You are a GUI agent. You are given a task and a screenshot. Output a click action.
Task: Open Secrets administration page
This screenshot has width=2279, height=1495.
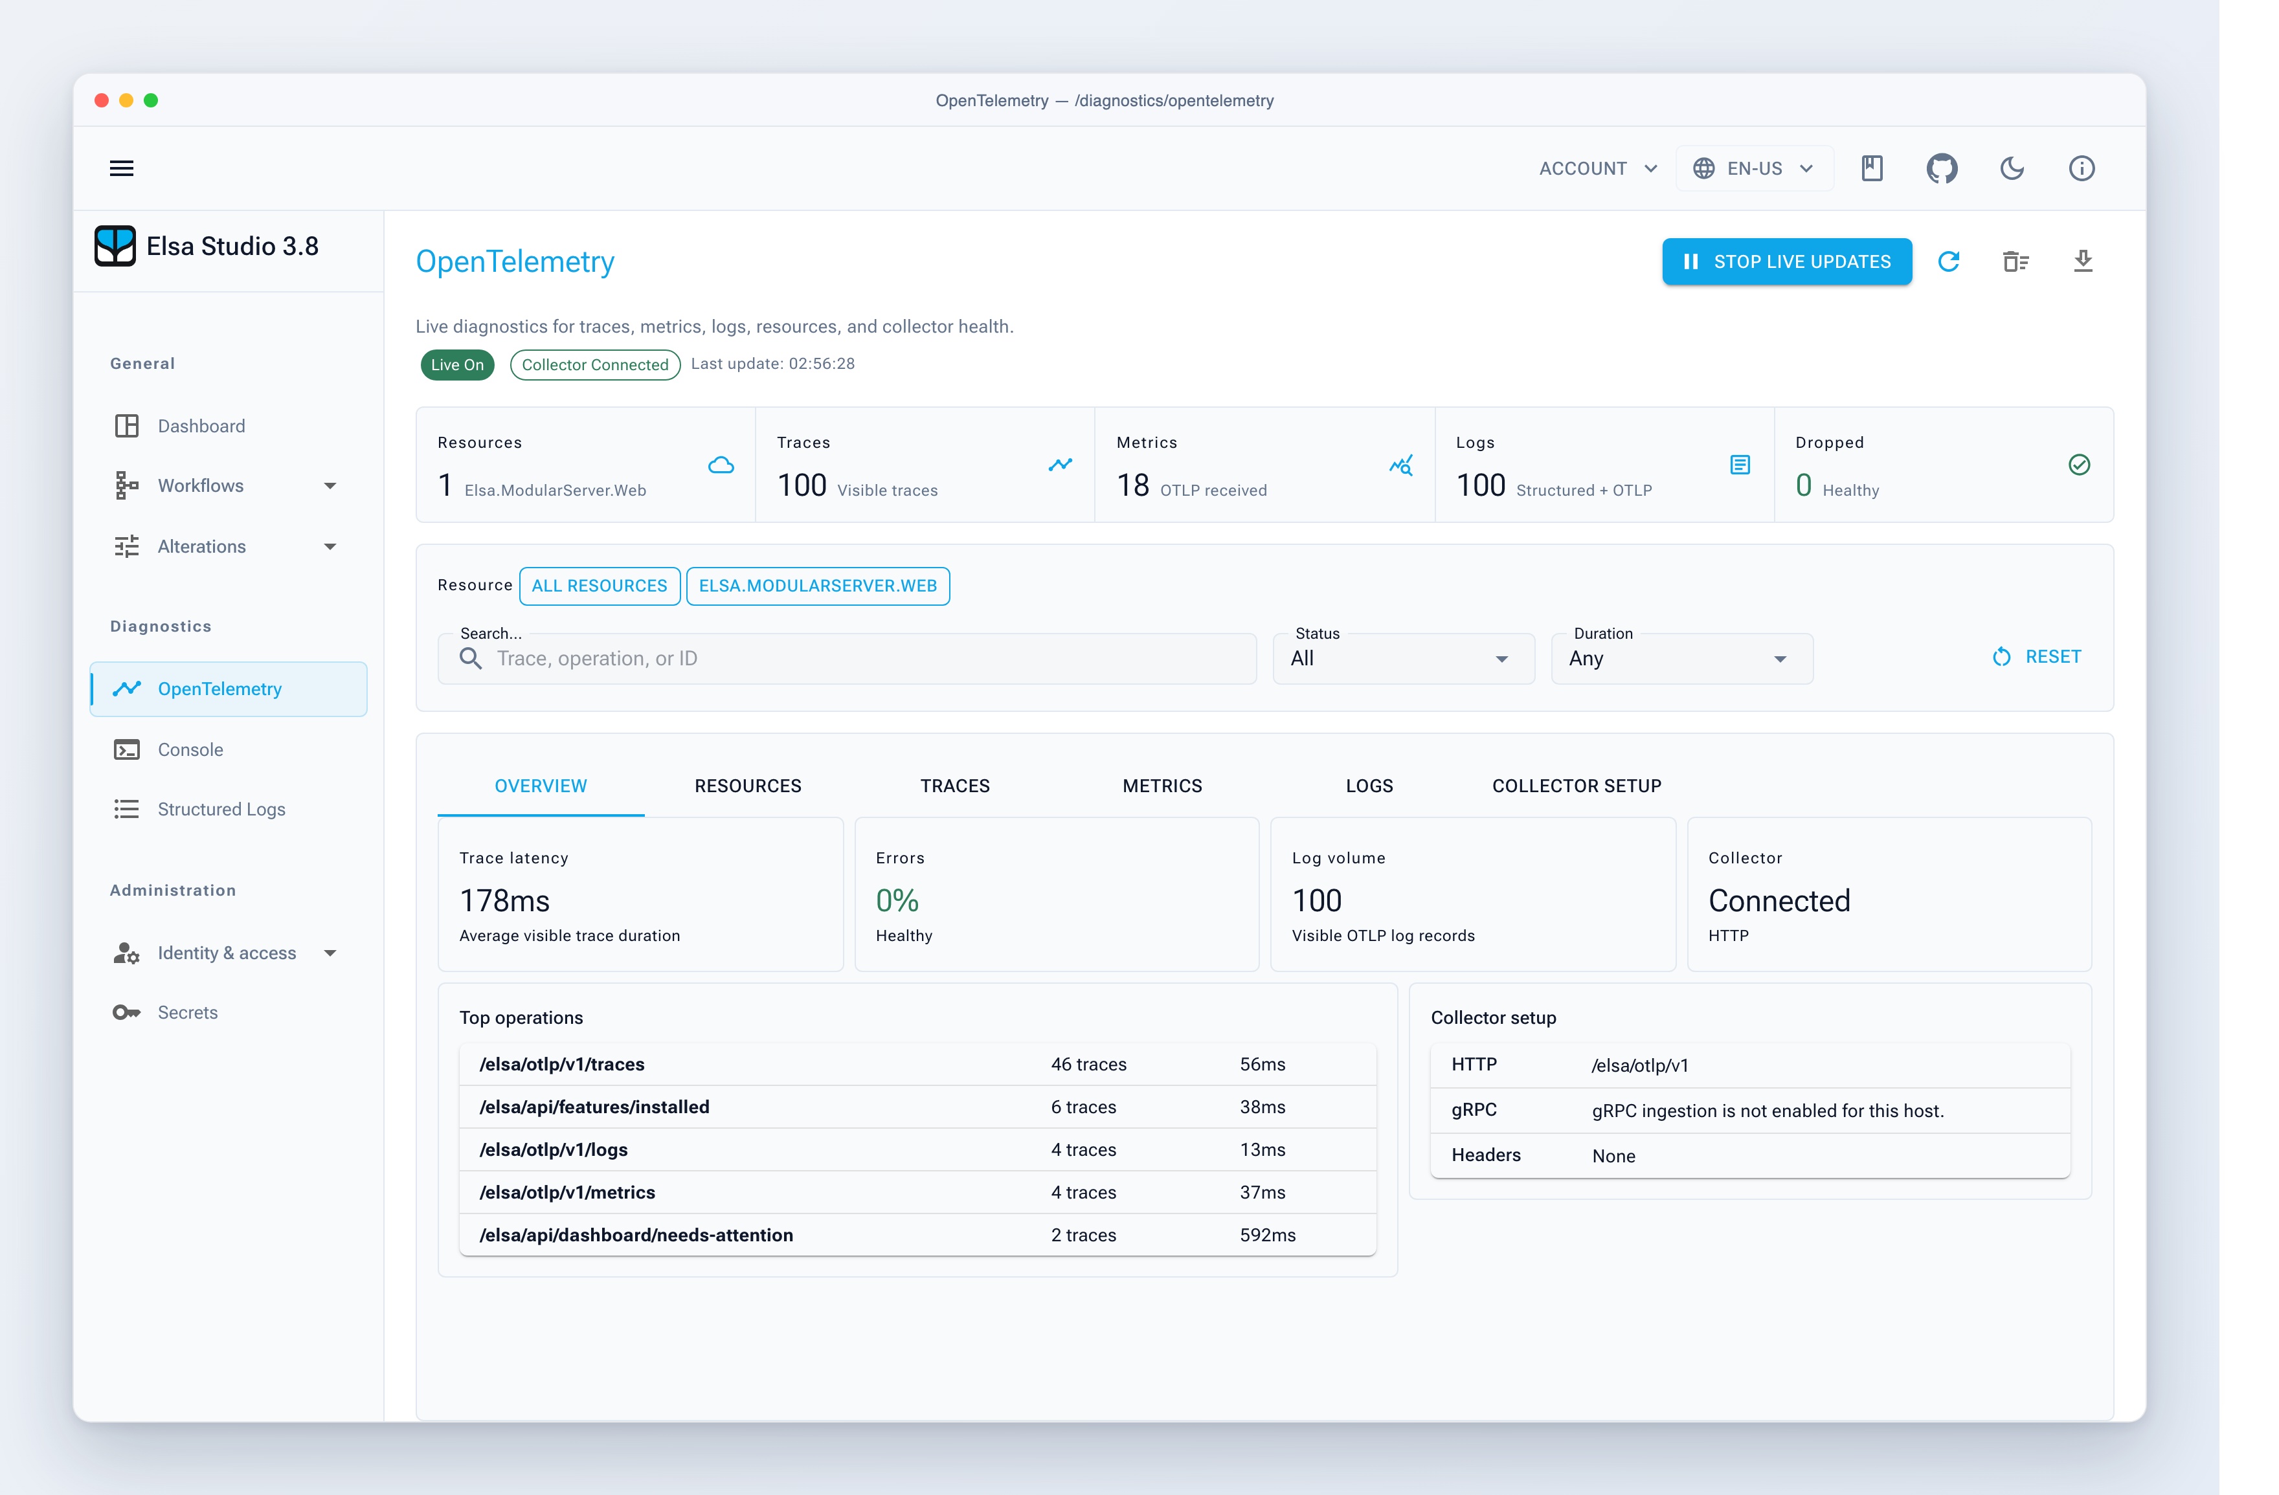[229, 1013]
